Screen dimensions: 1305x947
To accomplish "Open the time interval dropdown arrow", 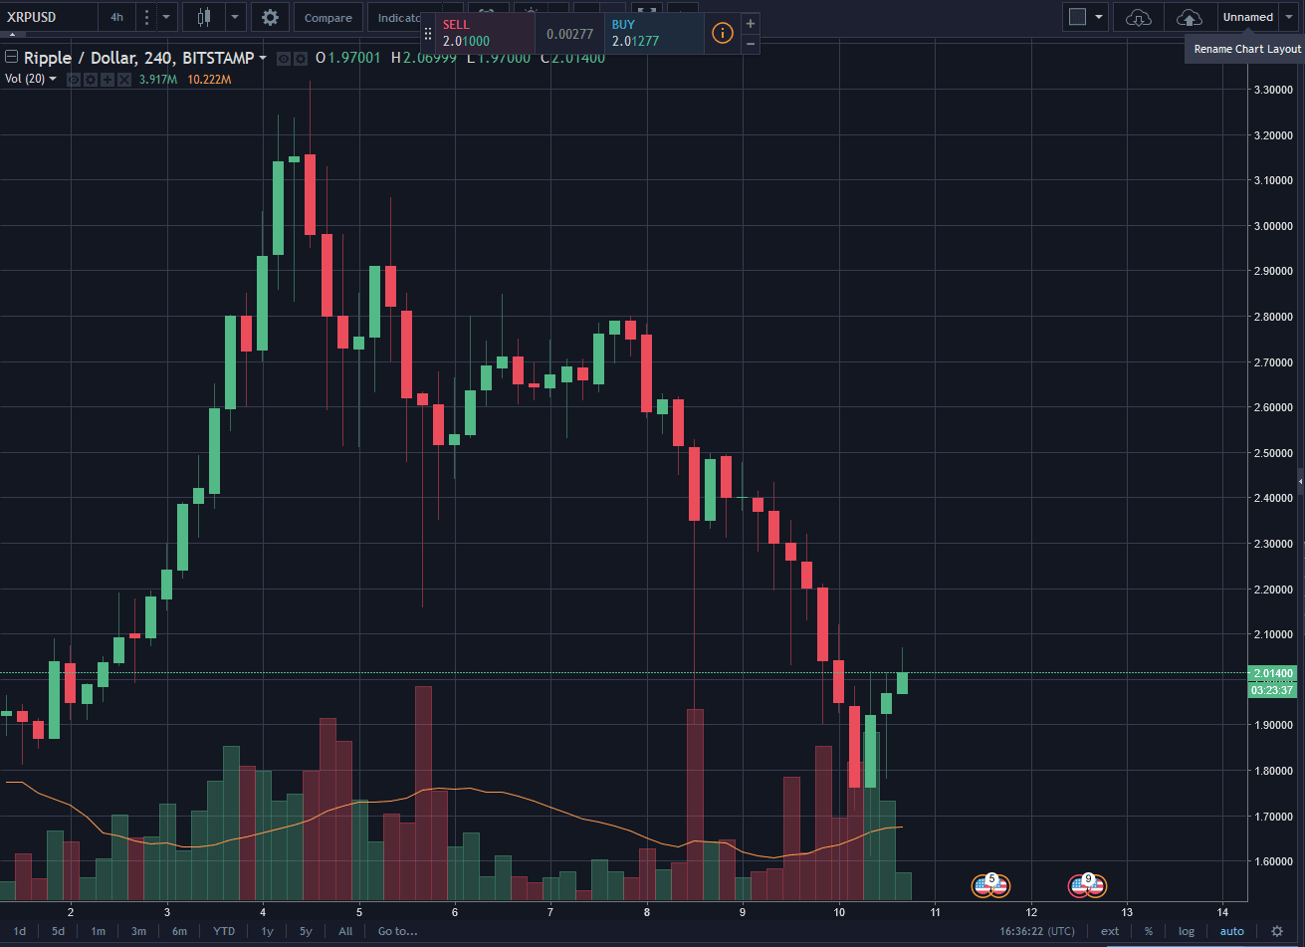I will (166, 17).
